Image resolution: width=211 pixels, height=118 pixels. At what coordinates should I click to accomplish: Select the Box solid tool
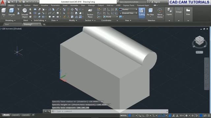click(4, 12)
